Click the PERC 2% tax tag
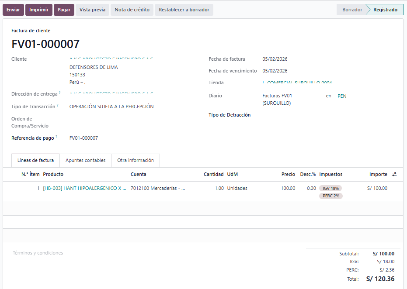Viewport: 407px width, 289px height. click(330, 196)
